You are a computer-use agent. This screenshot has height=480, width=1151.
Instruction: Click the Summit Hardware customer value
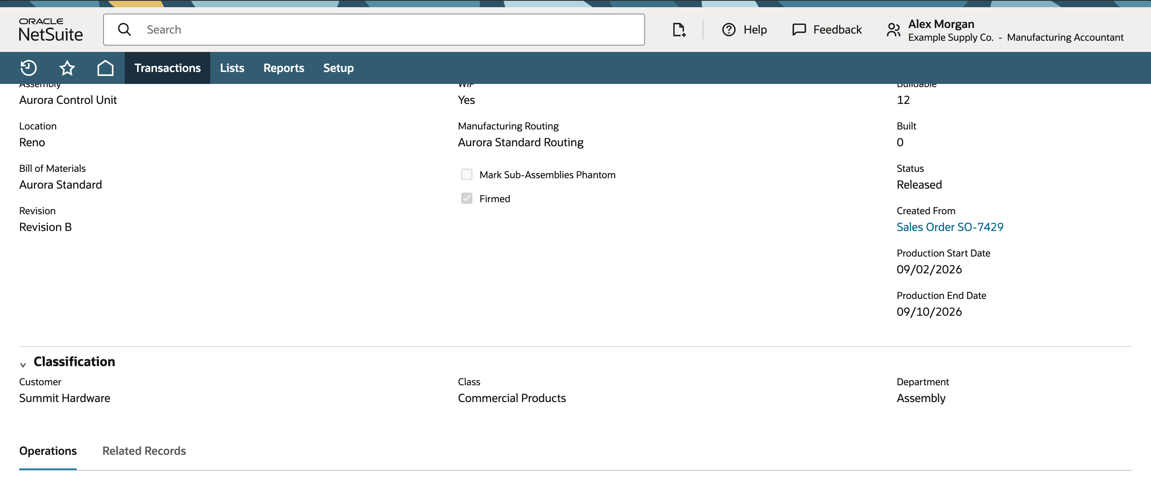65,398
